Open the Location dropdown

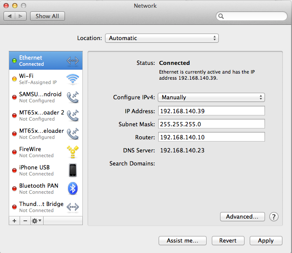point(162,38)
